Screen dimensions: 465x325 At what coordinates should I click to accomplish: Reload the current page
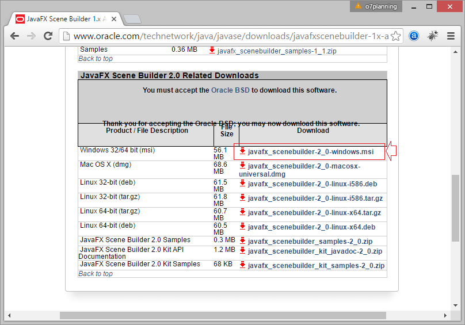(x=48, y=36)
